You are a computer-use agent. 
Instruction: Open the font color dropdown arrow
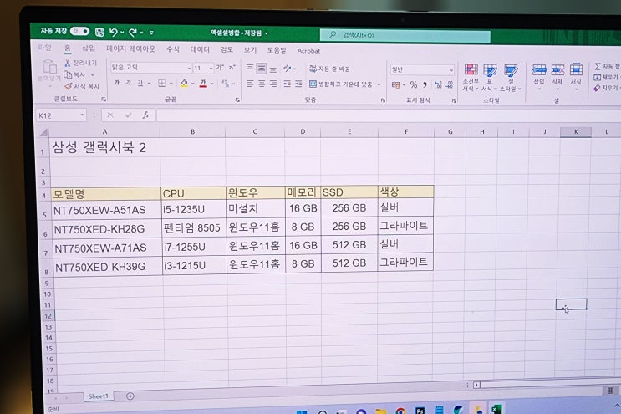[212, 84]
